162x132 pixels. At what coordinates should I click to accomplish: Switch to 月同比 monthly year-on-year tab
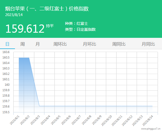click(148, 44)
